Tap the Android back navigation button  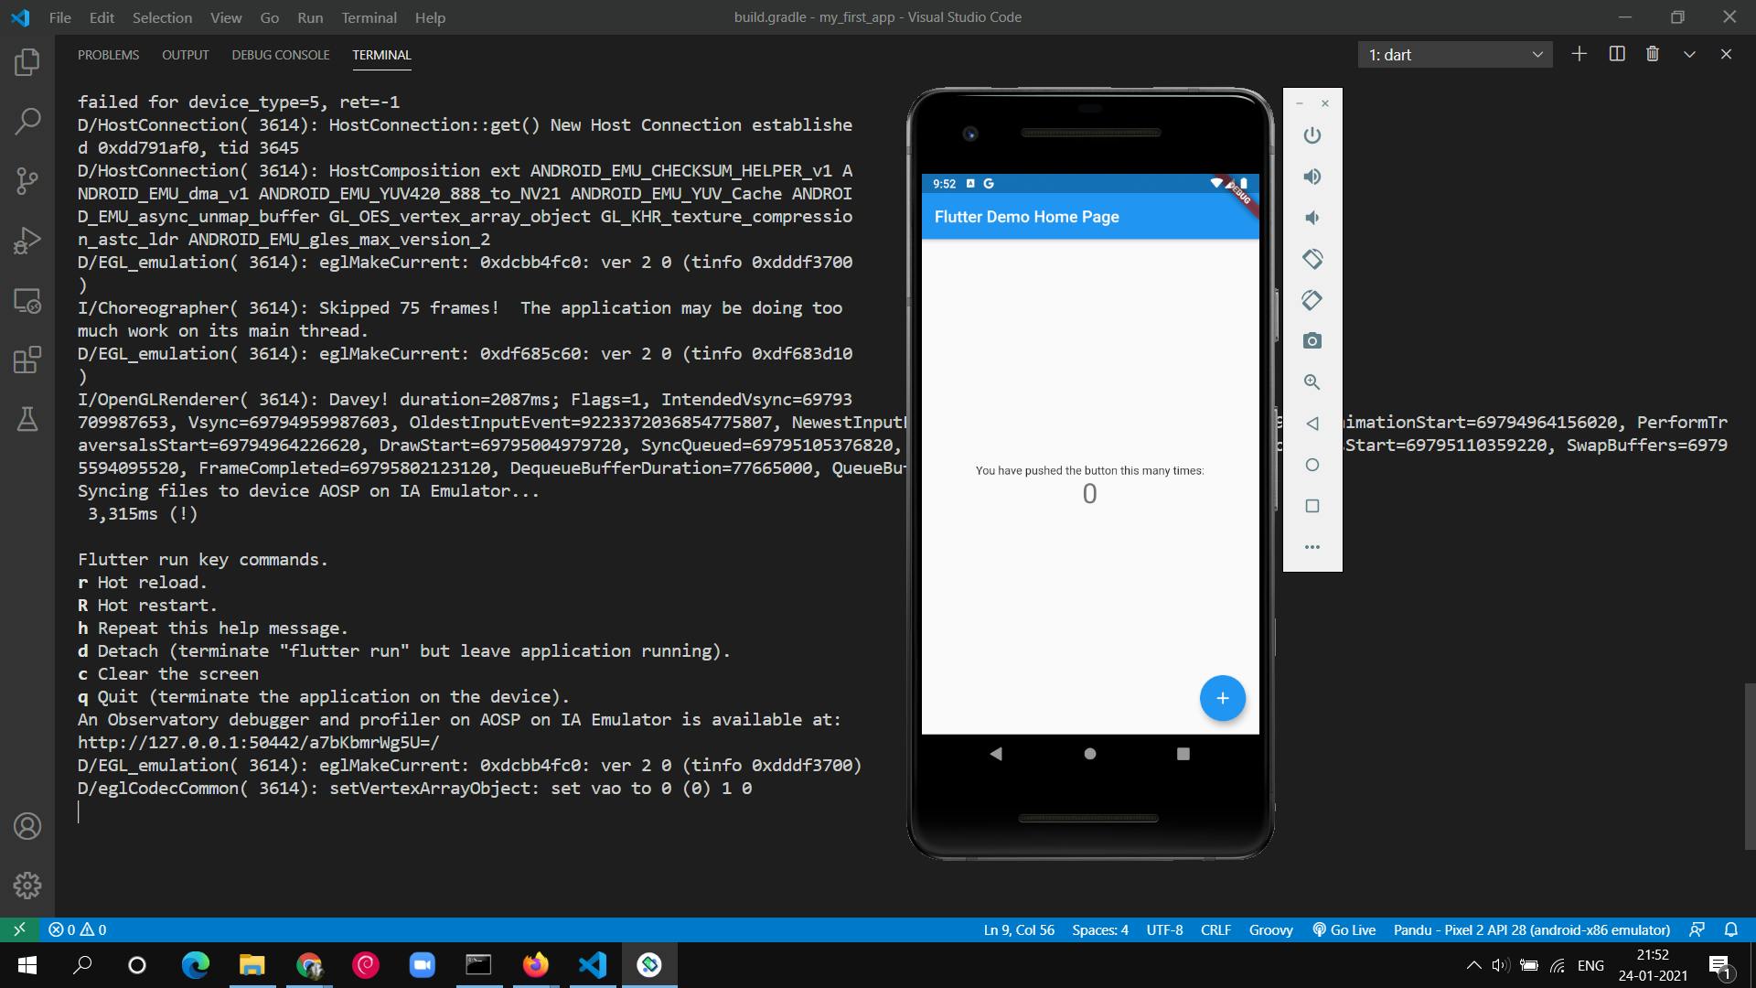(996, 754)
